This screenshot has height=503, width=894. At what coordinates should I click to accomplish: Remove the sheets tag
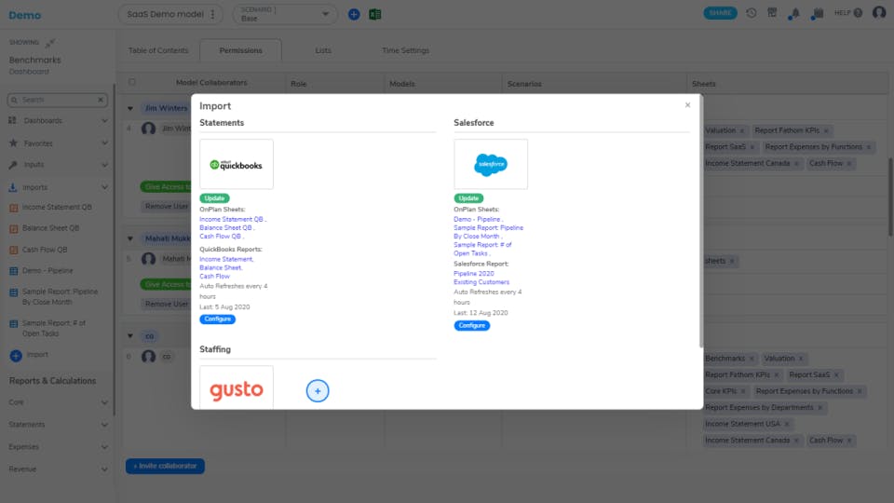point(732,261)
